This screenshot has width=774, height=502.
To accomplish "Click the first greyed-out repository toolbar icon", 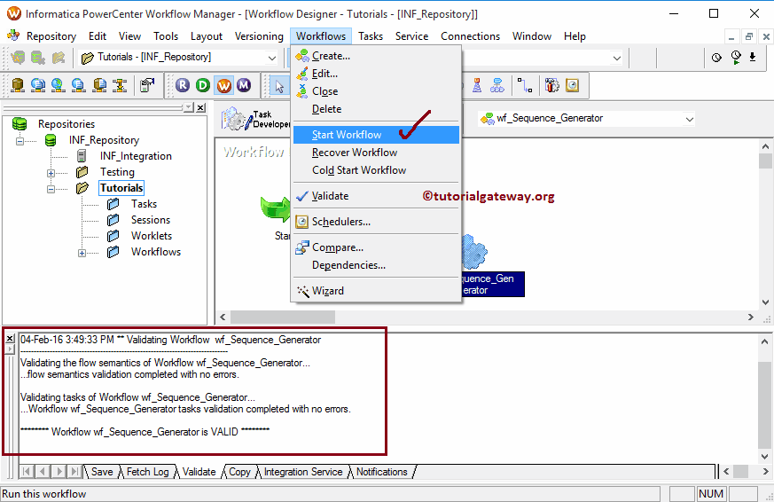I will 19,58.
